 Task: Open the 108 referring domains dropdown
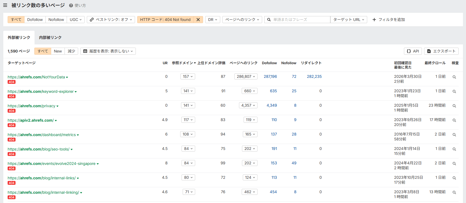click(188, 134)
